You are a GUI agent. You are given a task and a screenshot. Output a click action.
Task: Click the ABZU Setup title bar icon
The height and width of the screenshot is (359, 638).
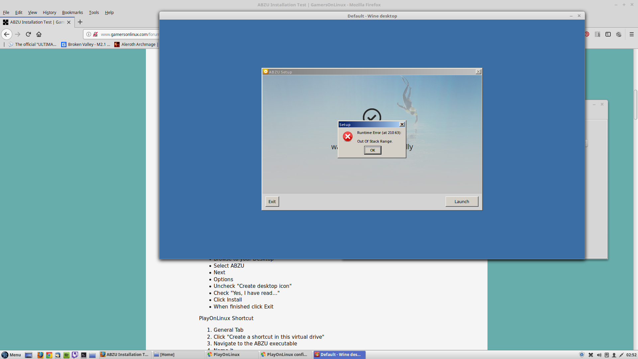click(266, 71)
